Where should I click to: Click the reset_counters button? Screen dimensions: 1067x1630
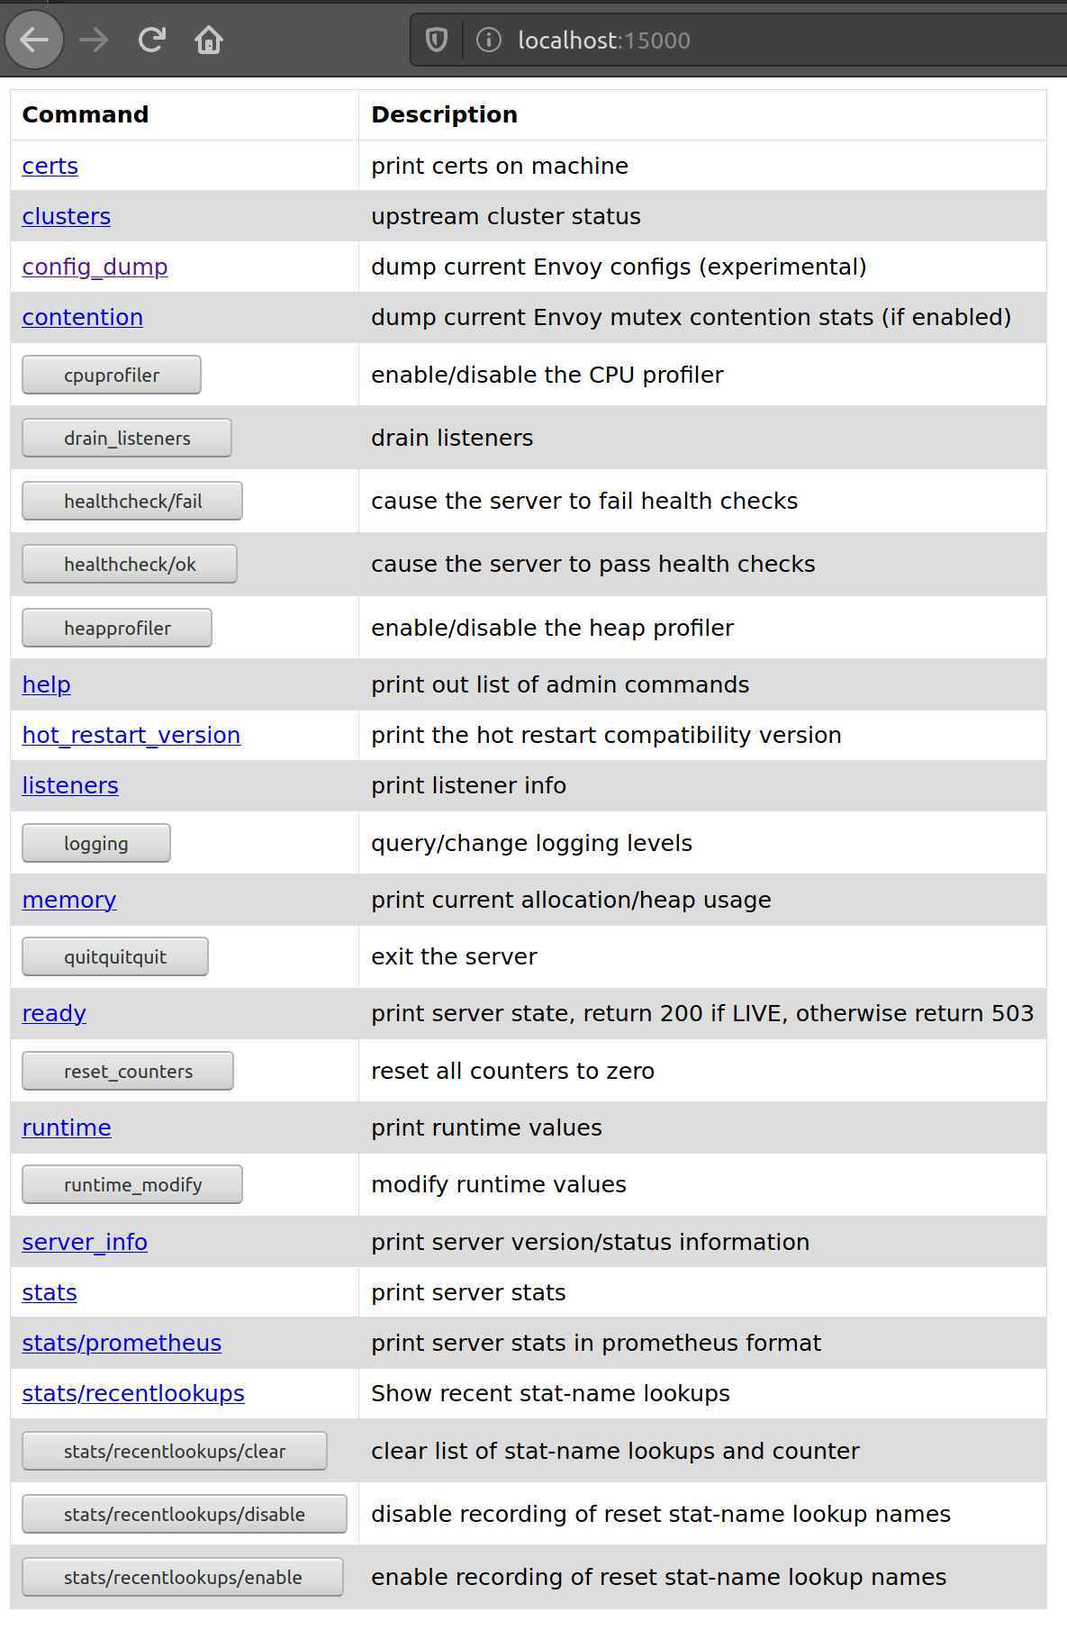coord(128,1071)
